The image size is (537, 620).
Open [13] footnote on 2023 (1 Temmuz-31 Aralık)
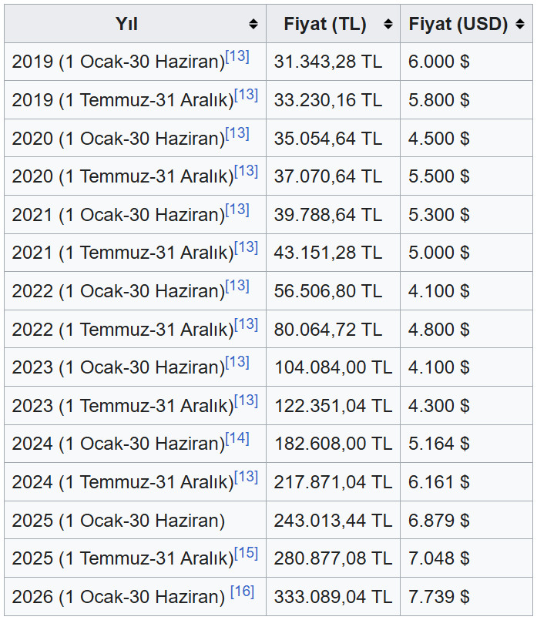point(246,400)
